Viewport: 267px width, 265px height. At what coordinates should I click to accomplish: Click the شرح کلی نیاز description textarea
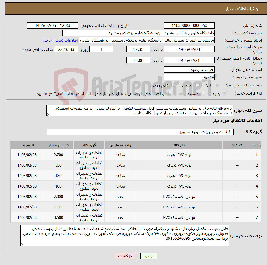139,110
